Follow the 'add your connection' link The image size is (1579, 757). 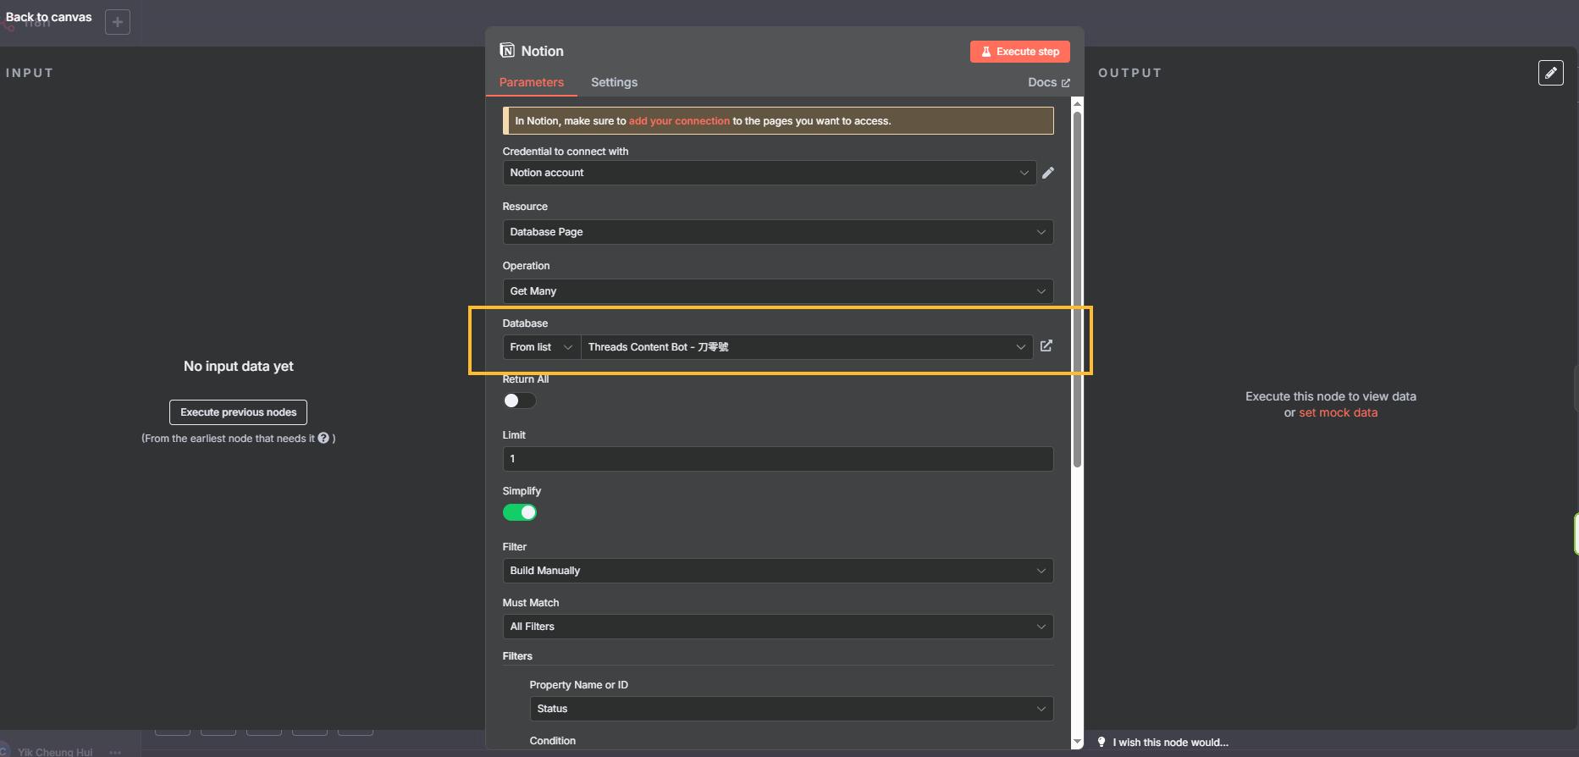coord(679,121)
